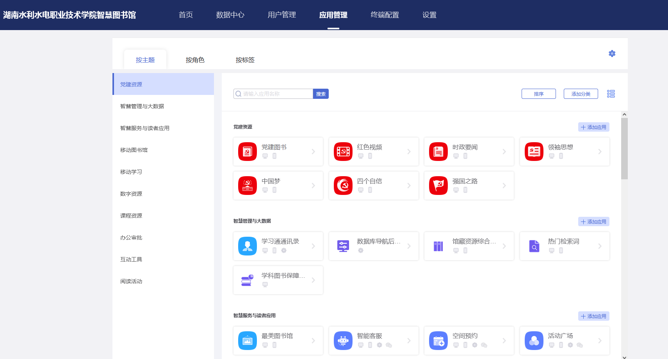Click the 学习通通讯录 contact icon
The height and width of the screenshot is (359, 668).
[x=248, y=246]
